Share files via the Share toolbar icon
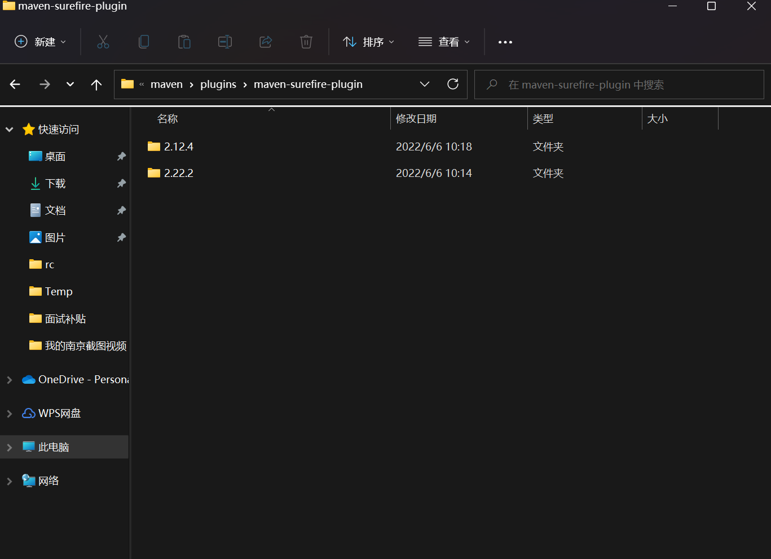This screenshot has height=559, width=771. pos(266,41)
